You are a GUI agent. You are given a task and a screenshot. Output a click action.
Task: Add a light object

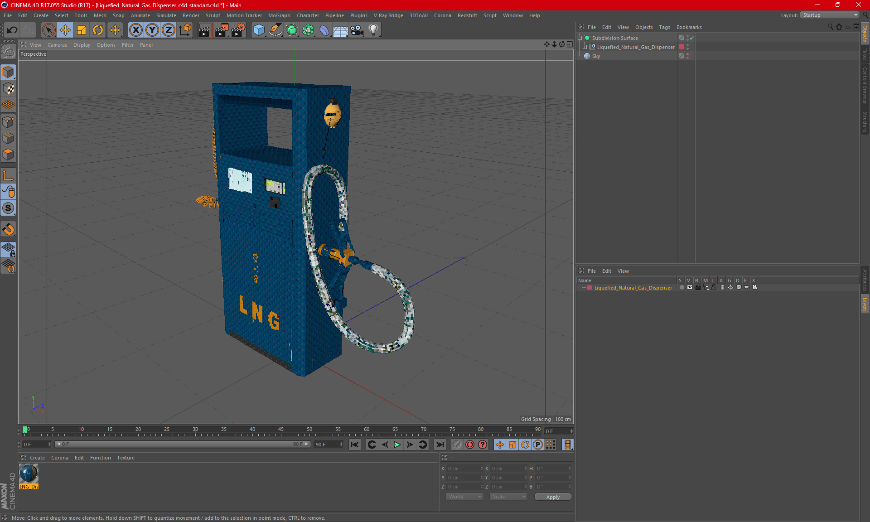tap(373, 30)
